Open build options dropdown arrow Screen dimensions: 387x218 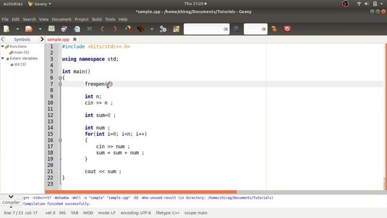click(x=152, y=29)
